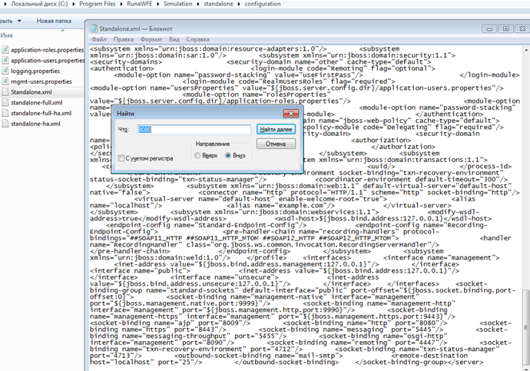Expand arrow after standalone breadcrumb

(x=239, y=4)
